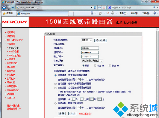Open the 工具(O) Tools menu

(147, 13)
